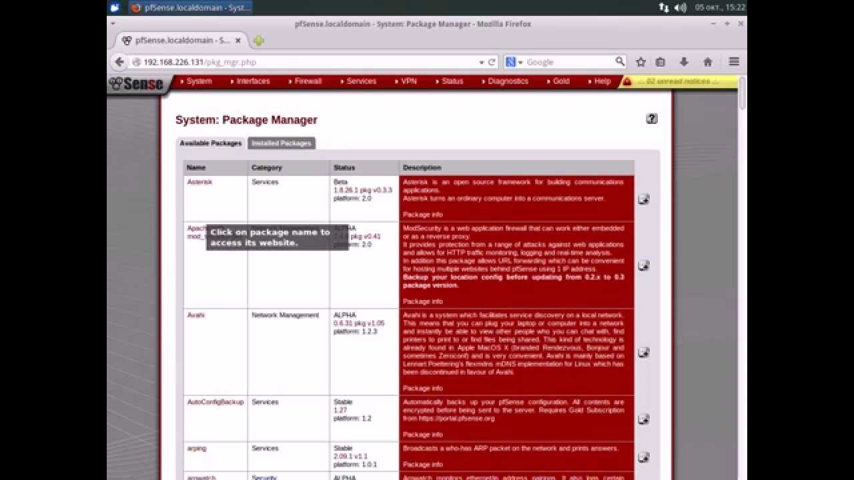The width and height of the screenshot is (854, 480).
Task: Install the AutoConfigBackup package using its add icon
Action: pos(644,419)
